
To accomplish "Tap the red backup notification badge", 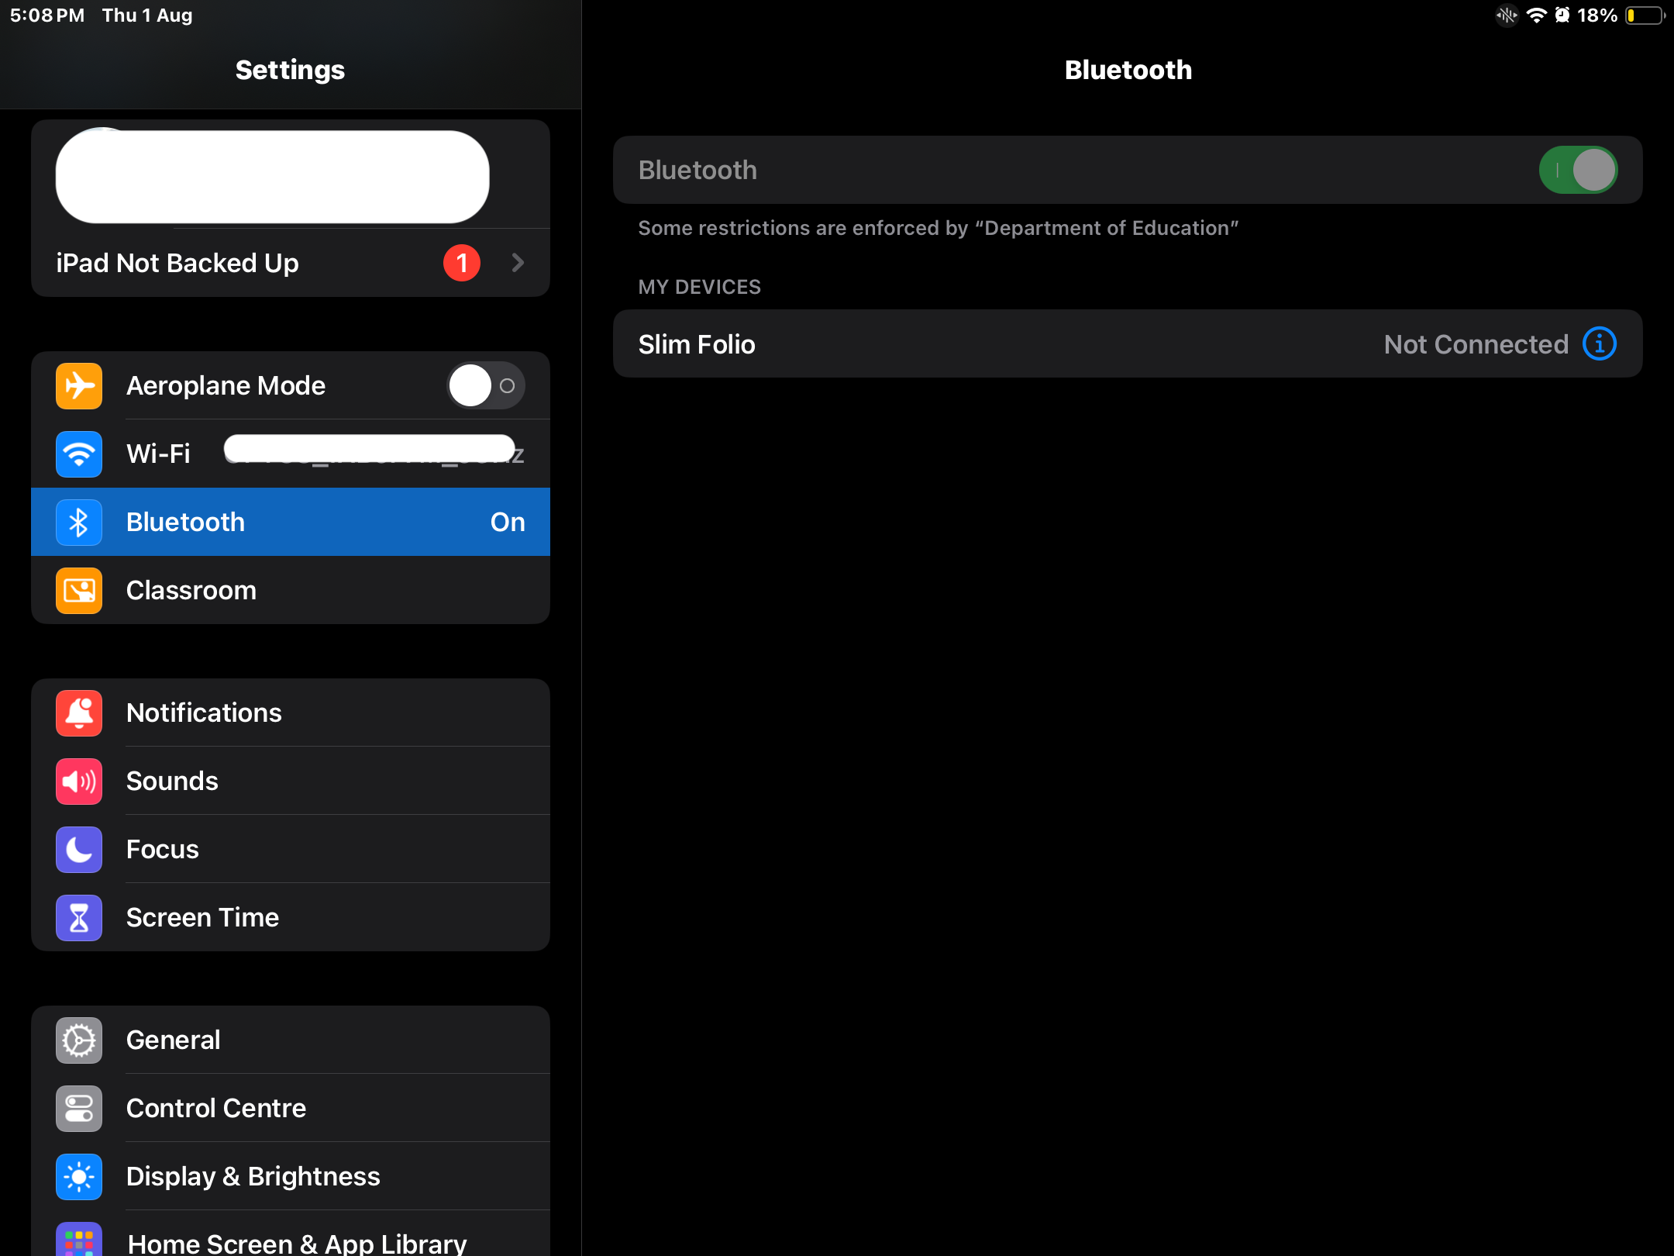I will click(x=462, y=264).
